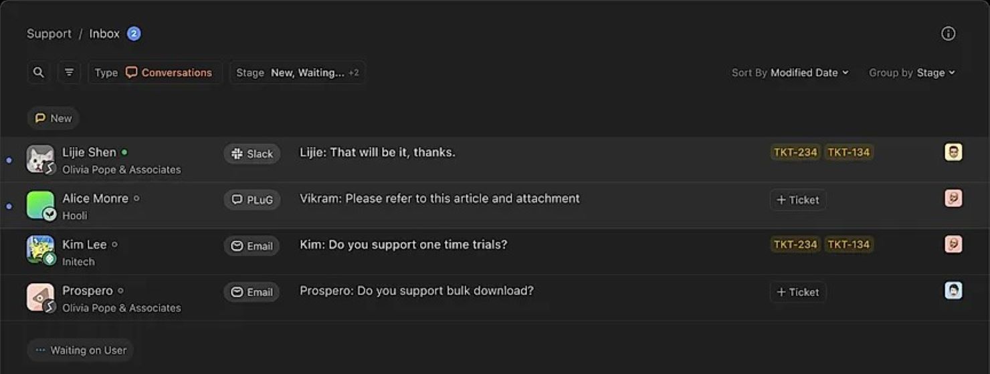Click Alice Monre's green avatar
Viewport: 990px width, 374px height.
point(40,205)
